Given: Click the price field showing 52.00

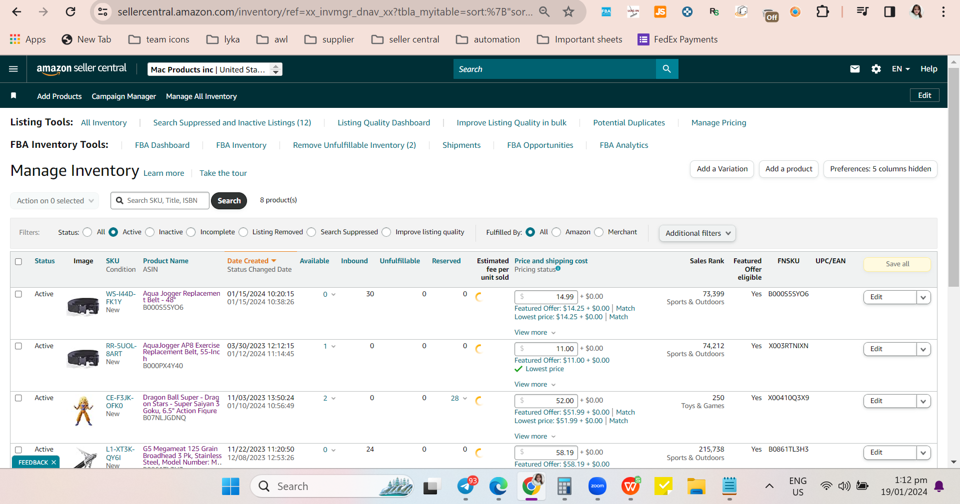Looking at the screenshot, I should tap(546, 401).
